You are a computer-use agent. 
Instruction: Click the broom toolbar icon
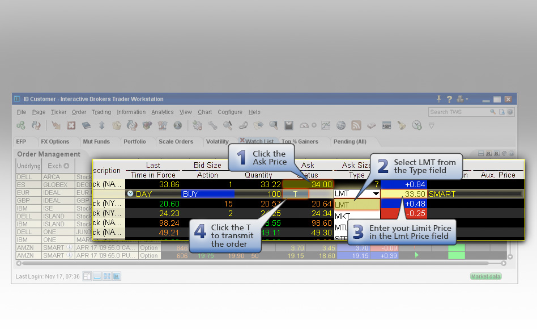402,125
